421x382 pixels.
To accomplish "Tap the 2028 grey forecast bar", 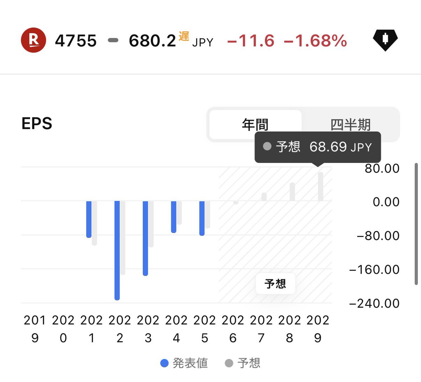I will (292, 192).
